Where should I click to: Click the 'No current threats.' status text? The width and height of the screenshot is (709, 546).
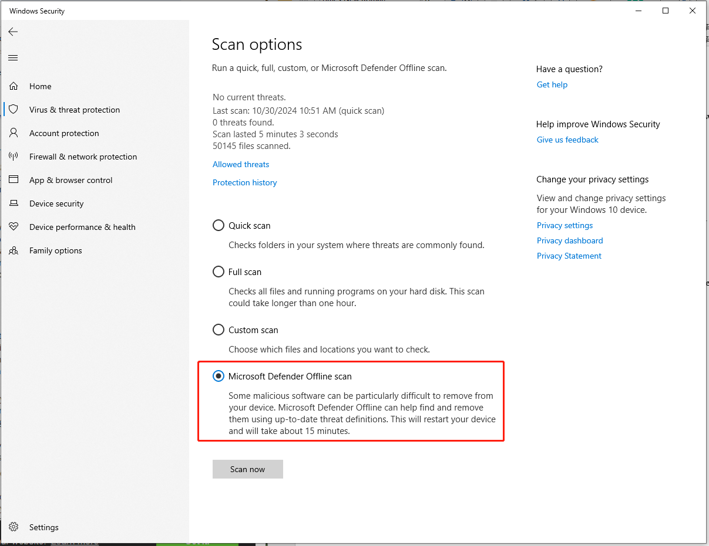(249, 97)
